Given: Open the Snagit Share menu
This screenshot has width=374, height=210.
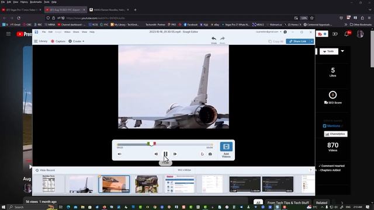Looking at the screenshot, I should pyautogui.click(x=76, y=32).
